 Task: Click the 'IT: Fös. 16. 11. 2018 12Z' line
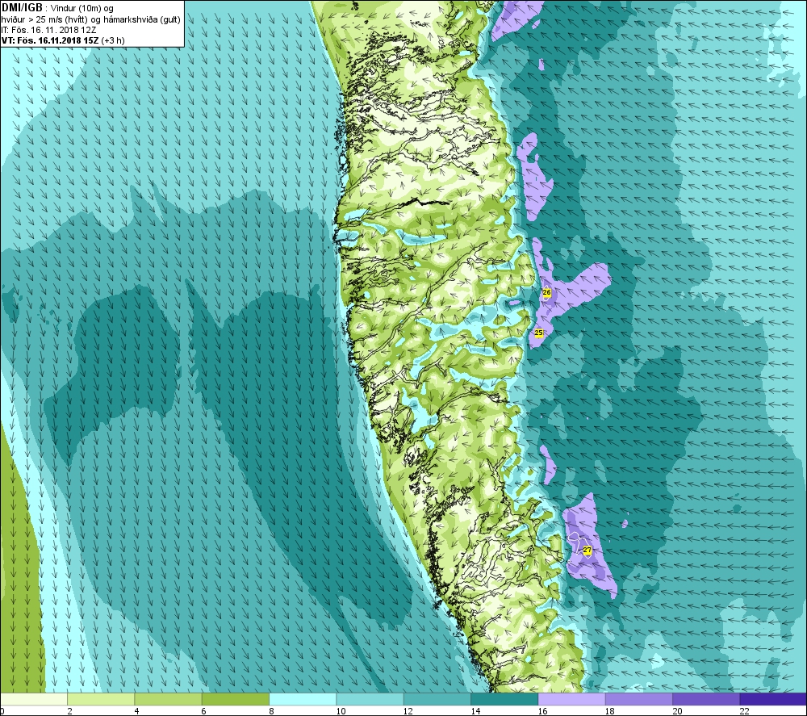(x=48, y=30)
